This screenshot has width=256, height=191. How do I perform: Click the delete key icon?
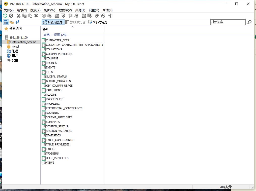(x=76, y=16)
